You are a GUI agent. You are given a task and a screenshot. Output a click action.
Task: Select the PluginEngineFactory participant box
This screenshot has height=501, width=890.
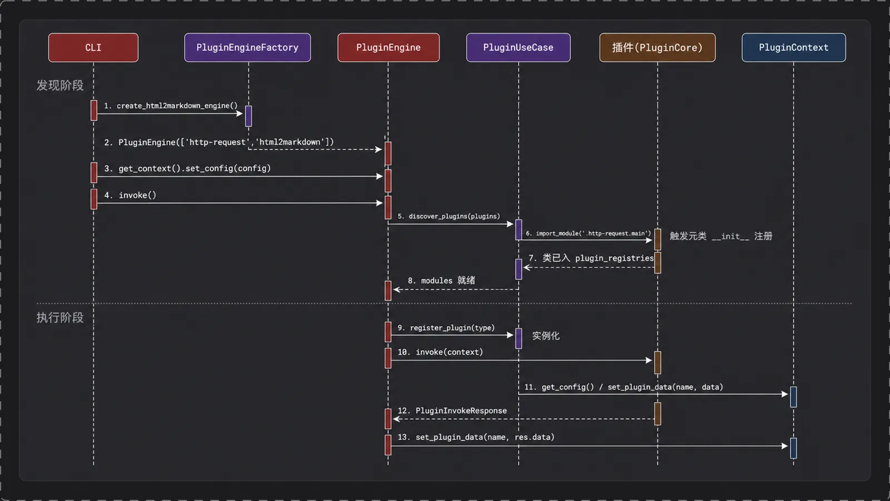[x=248, y=47]
